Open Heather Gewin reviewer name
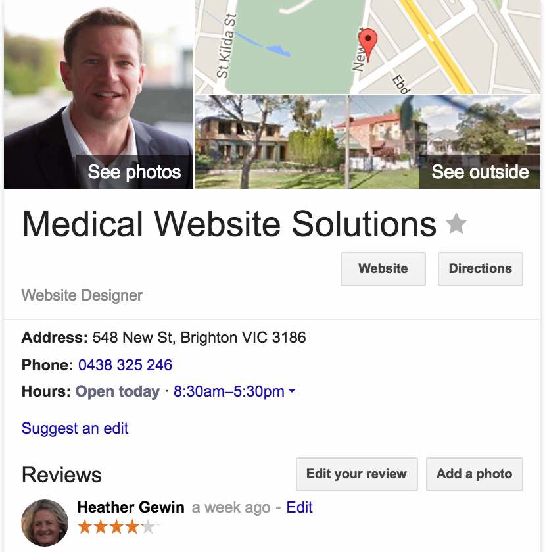The width and height of the screenshot is (545, 552). [131, 507]
